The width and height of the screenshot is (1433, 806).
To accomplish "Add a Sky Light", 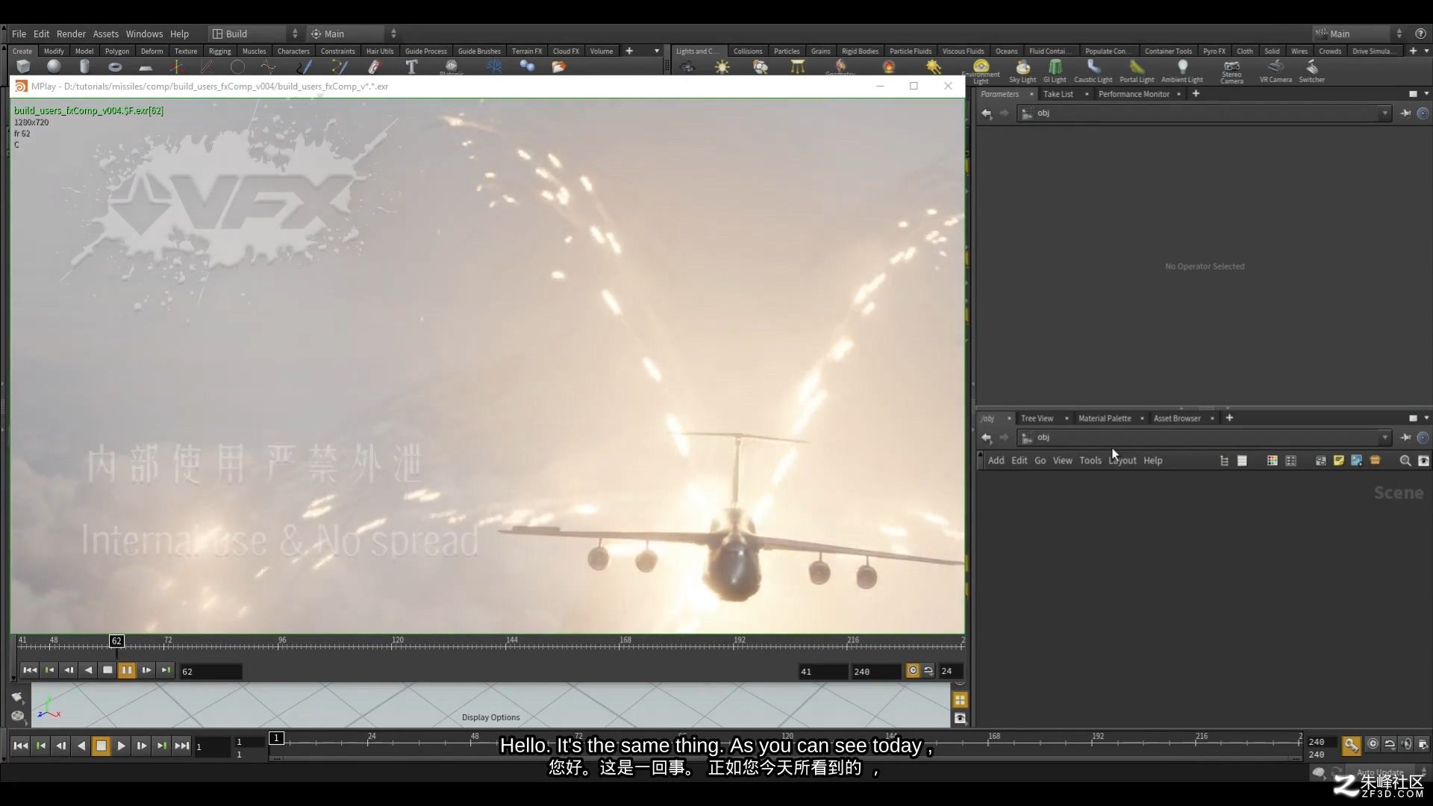I will click(x=1023, y=71).
